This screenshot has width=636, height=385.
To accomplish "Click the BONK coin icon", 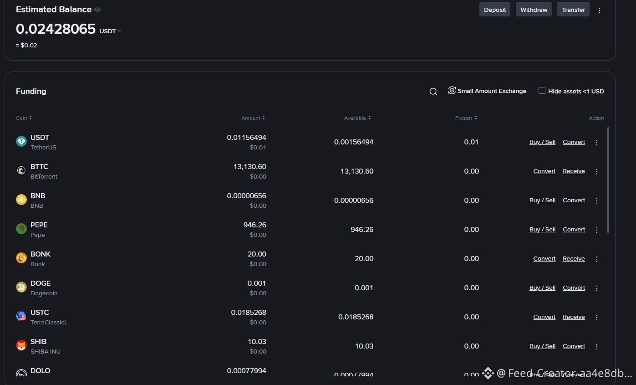I will [21, 258].
